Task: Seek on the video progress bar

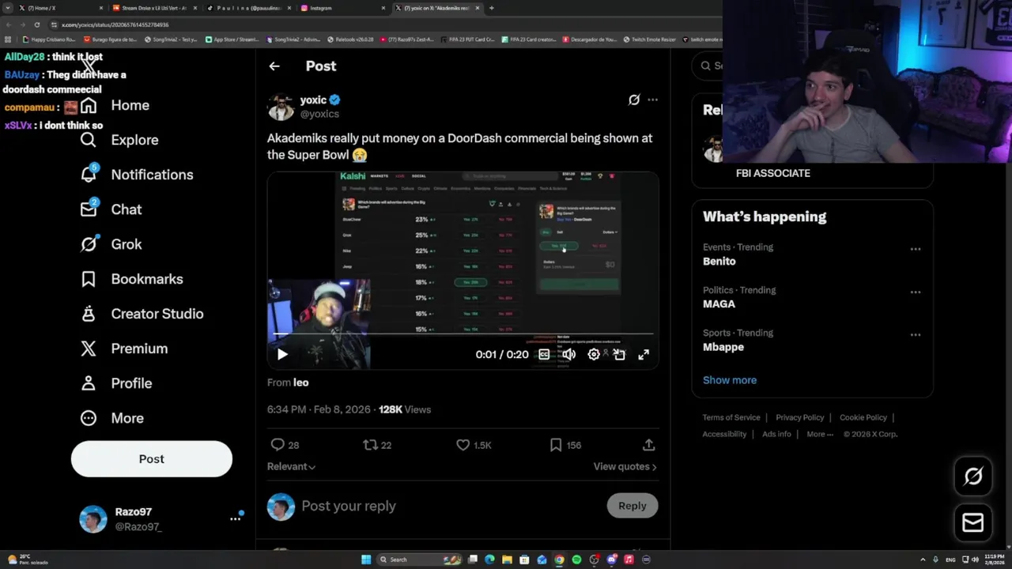Action: coord(463,335)
